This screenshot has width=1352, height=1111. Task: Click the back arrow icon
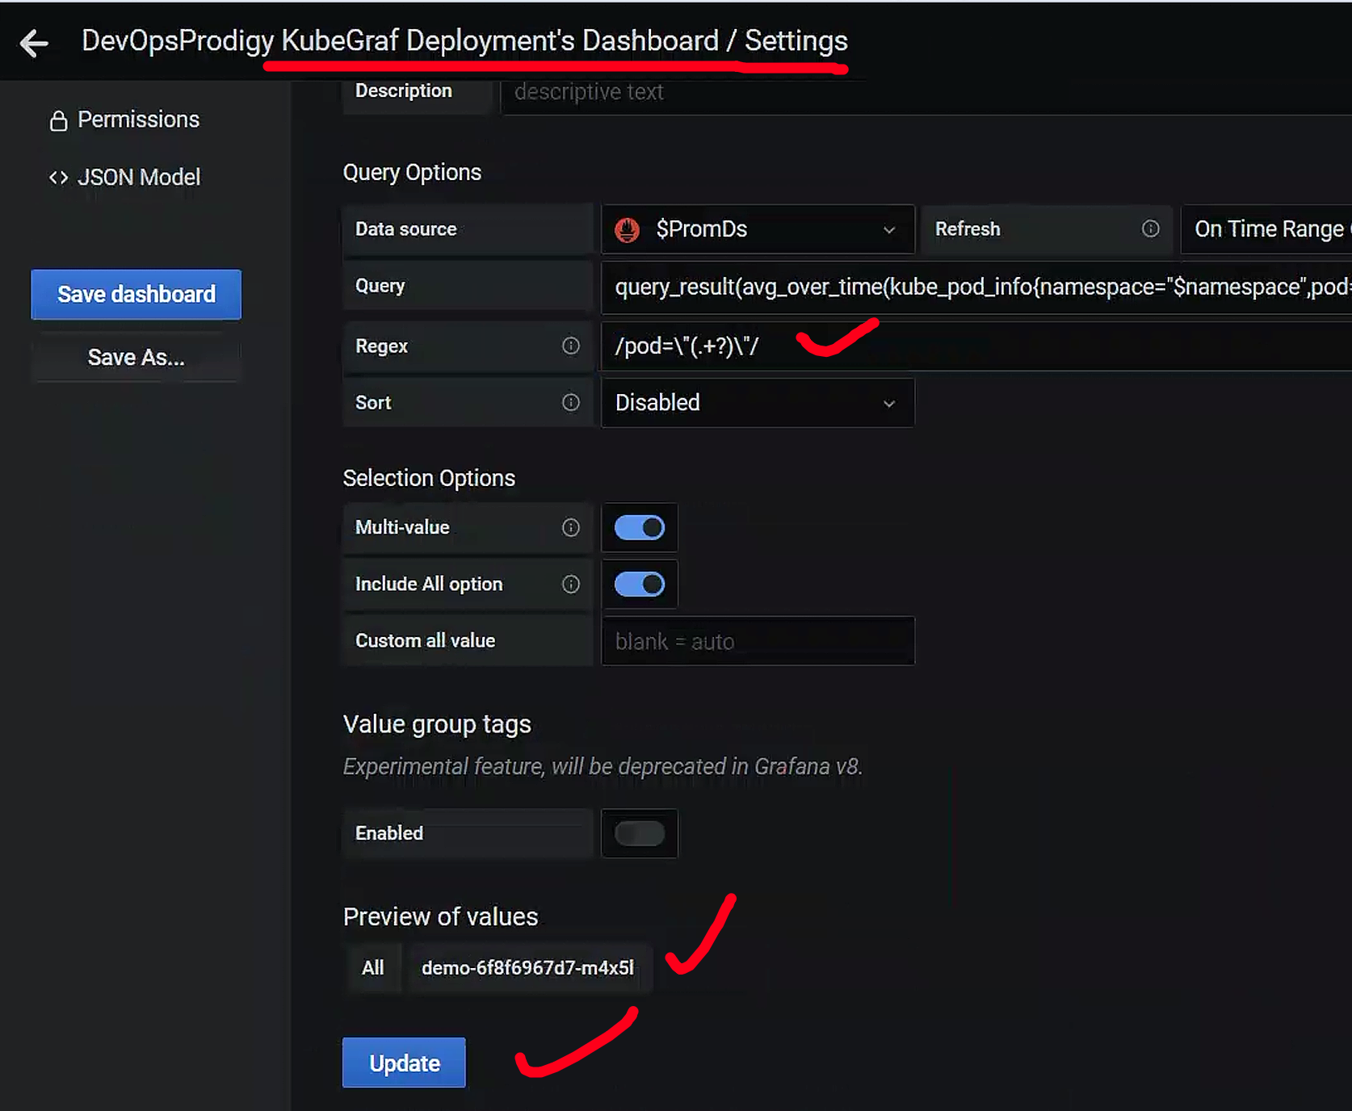tap(34, 43)
